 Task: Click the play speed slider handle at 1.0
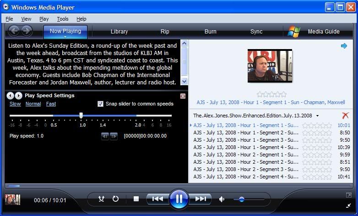(x=81, y=115)
